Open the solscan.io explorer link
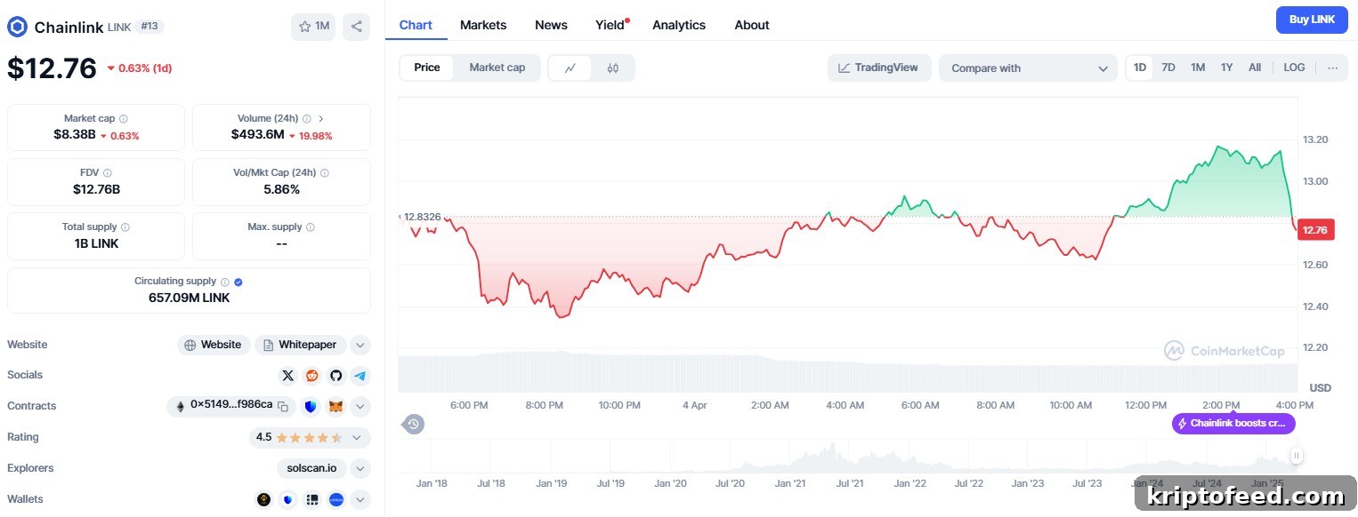 tap(311, 468)
